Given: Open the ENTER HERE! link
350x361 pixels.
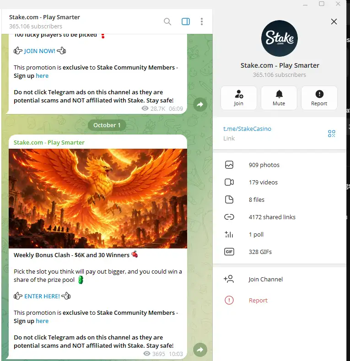Looking at the screenshot, I should 42,296.
